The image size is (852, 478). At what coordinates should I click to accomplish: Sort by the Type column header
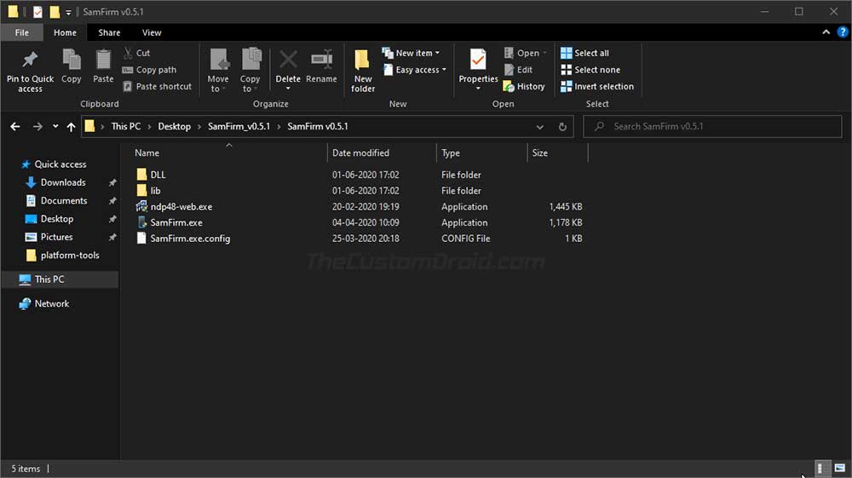coord(451,153)
